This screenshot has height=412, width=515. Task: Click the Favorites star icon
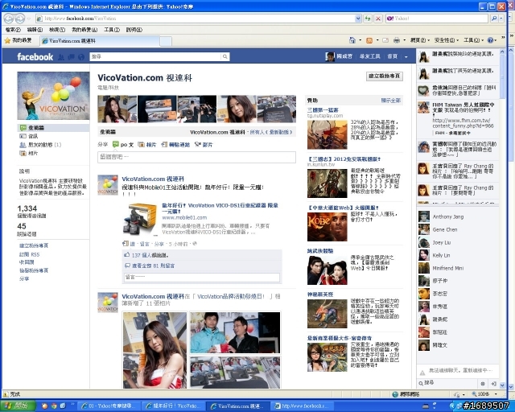(7, 40)
